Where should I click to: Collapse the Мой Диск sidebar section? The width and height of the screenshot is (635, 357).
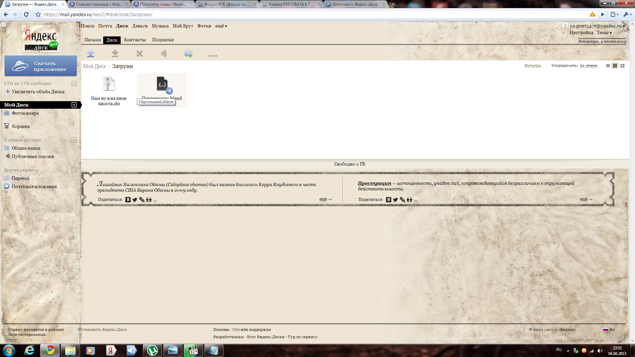pos(74,105)
